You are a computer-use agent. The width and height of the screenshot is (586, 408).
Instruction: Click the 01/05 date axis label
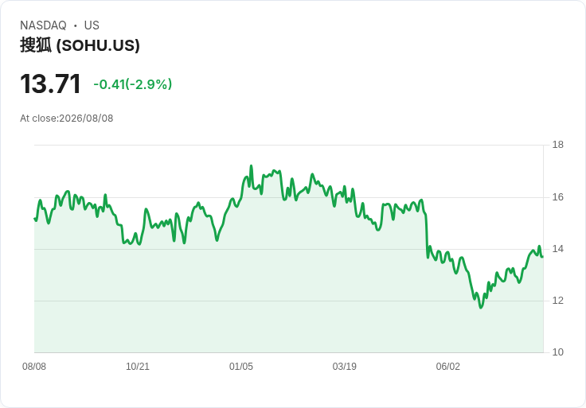241,367
